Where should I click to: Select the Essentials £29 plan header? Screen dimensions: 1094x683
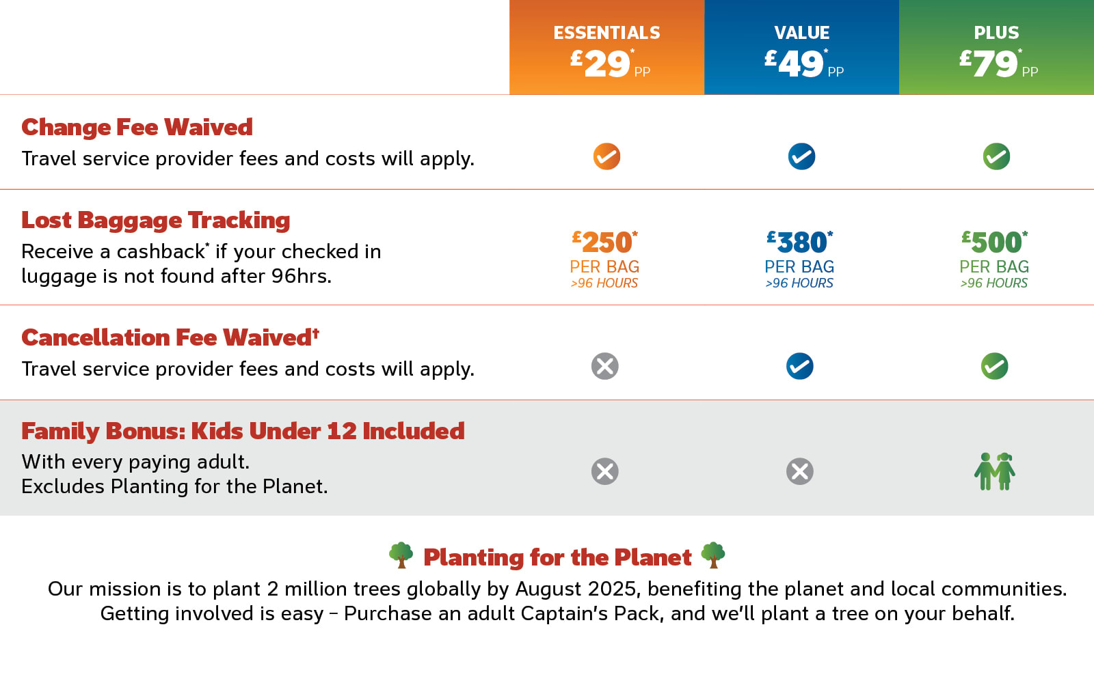coord(606,48)
